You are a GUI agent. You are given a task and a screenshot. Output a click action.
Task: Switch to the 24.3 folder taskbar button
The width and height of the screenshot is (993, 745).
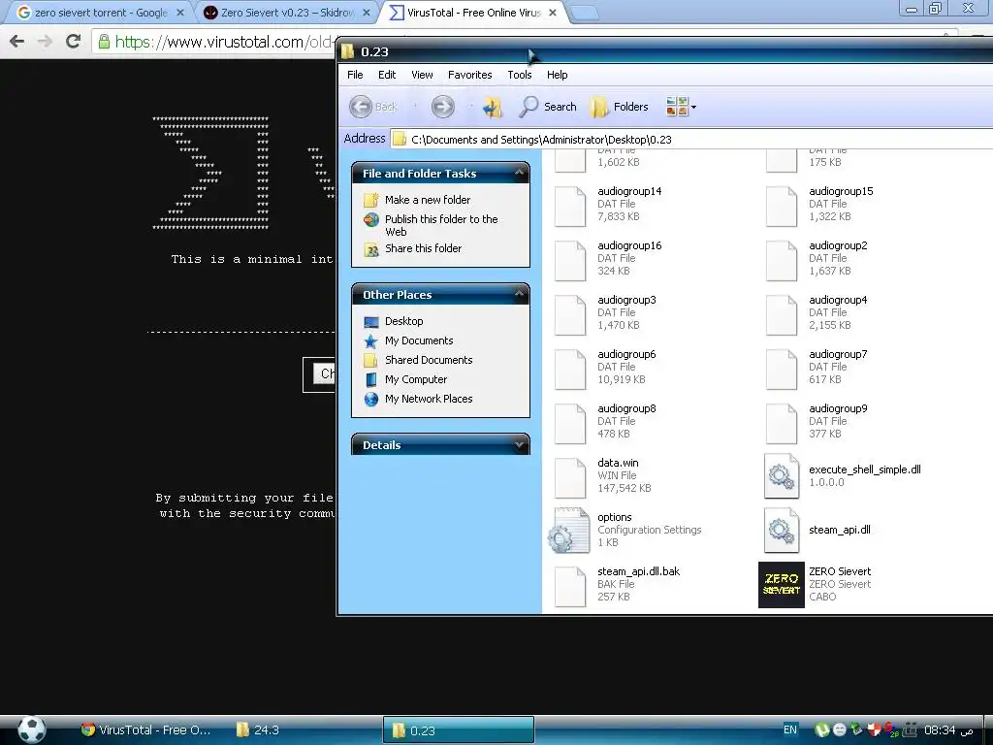pos(258,729)
